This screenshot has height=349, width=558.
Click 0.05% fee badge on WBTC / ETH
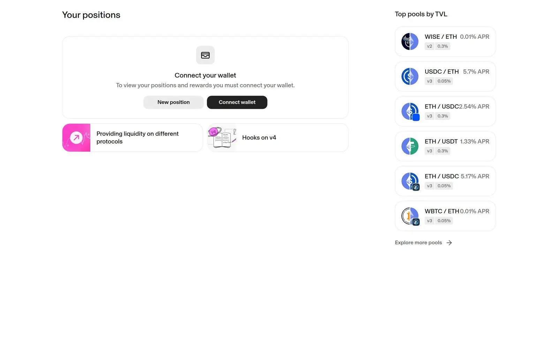pyautogui.click(x=444, y=221)
